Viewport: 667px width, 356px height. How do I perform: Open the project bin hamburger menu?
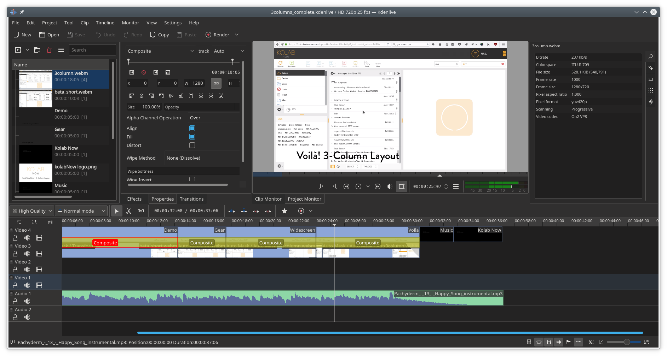tap(61, 50)
